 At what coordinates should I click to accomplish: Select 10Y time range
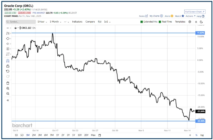80,135
